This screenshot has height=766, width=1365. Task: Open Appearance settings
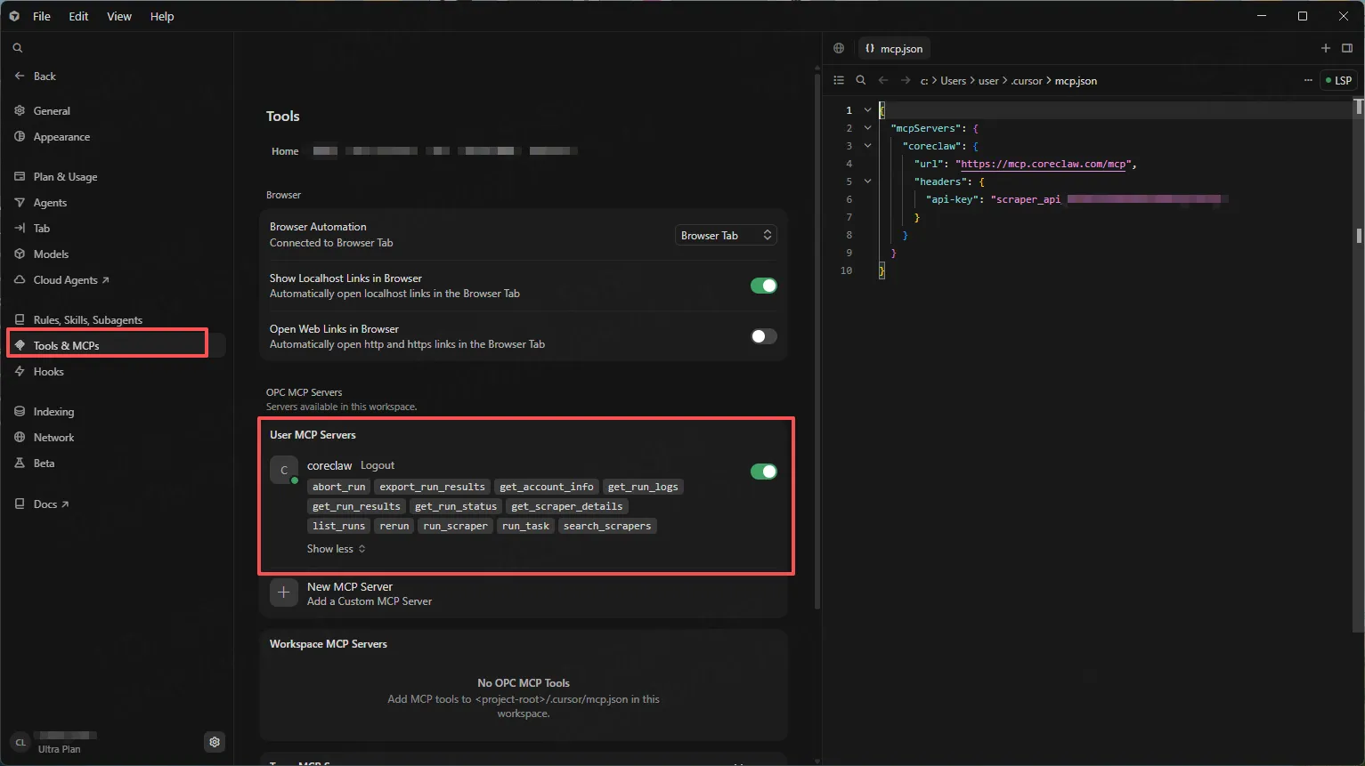pos(61,137)
